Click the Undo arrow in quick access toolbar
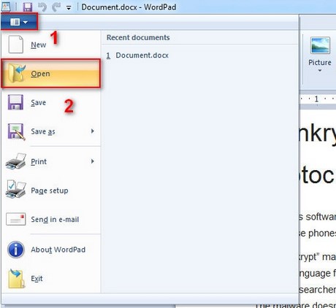The width and height of the screenshot is (336, 308). coord(42,7)
